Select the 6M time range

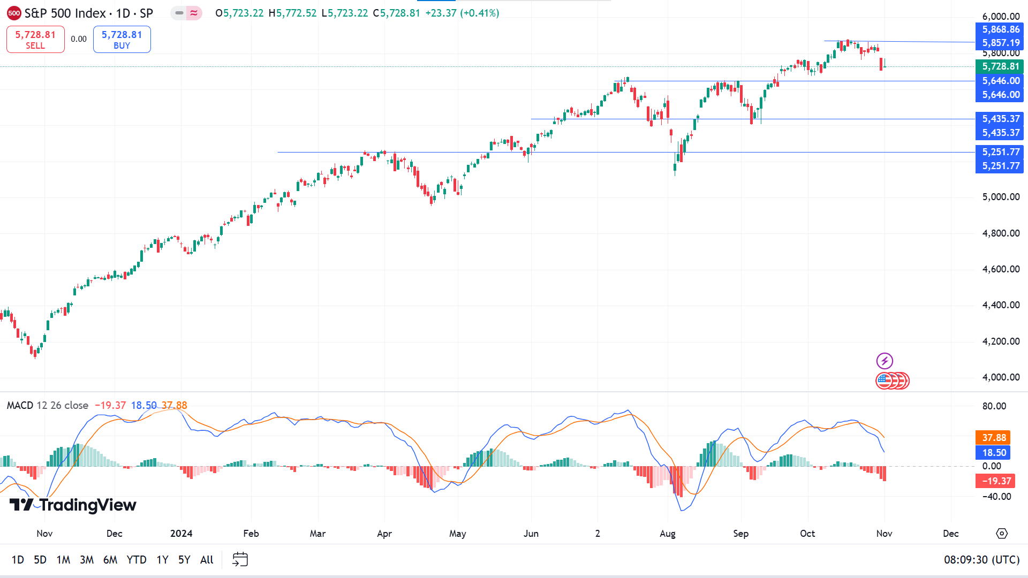110,560
